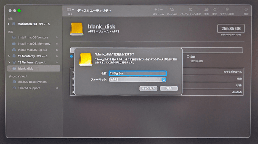Expand Macintosh HD volume group
The image size is (258, 144).
tap(9, 24)
